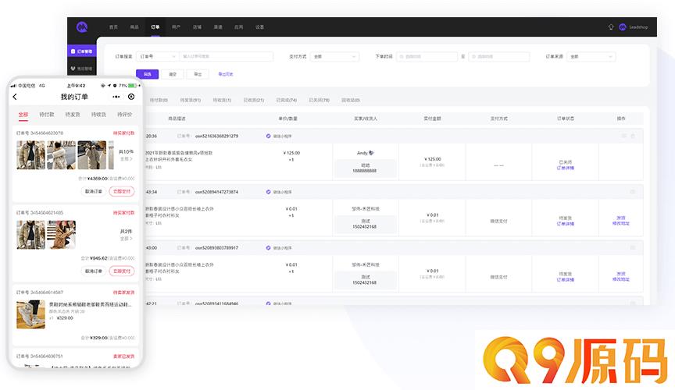Screen dimensions: 675x390
Task: Go to 设置 in top navigation
Action: [x=259, y=27]
